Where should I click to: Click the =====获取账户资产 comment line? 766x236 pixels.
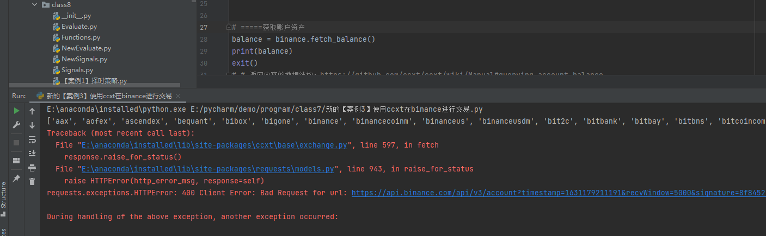[x=268, y=27]
